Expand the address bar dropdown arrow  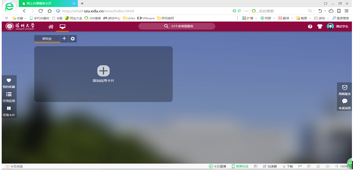pos(246,11)
